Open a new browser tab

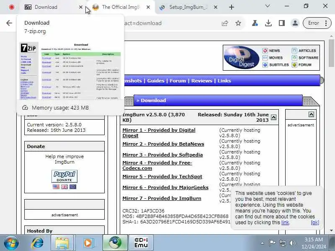tap(232, 7)
